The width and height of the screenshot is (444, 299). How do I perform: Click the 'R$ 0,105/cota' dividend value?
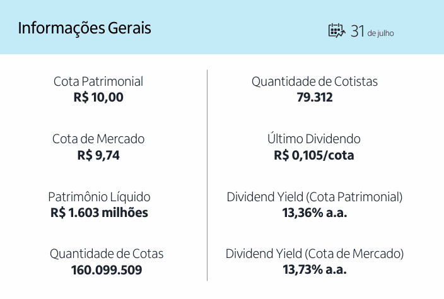314,155
